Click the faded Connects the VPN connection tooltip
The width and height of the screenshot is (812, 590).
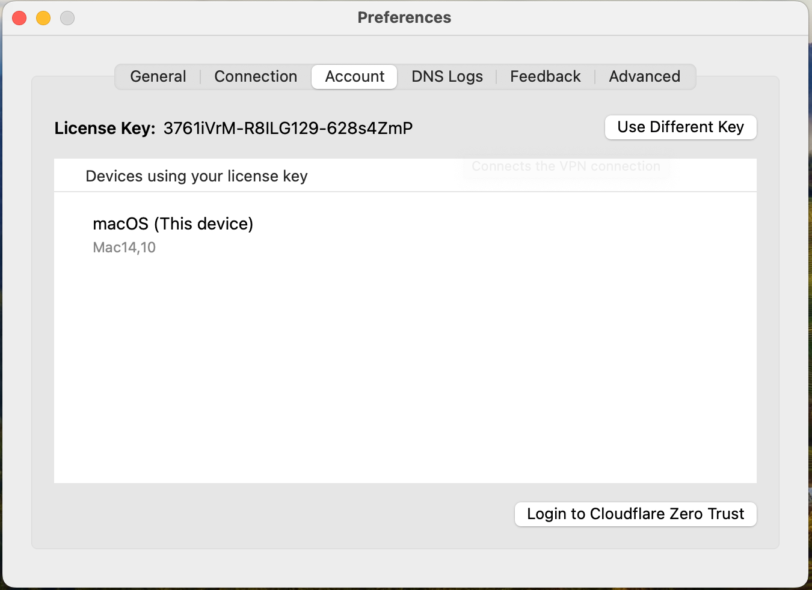pyautogui.click(x=566, y=166)
